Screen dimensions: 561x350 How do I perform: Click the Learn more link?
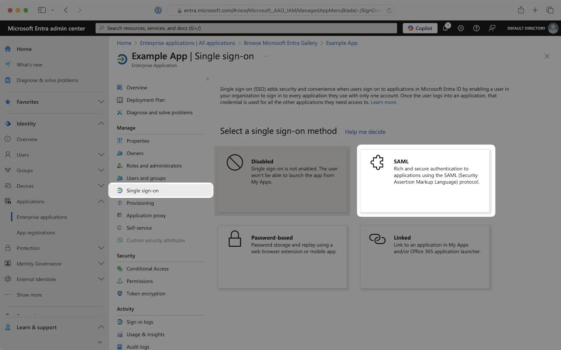coord(384,102)
